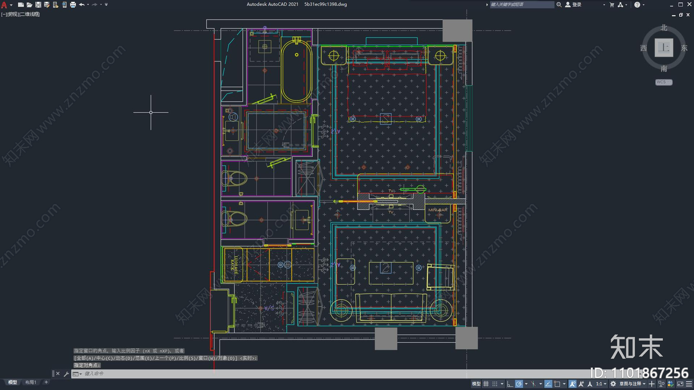The image size is (694, 390).
Task: Save to web and mobile icon
Action: (64, 4)
